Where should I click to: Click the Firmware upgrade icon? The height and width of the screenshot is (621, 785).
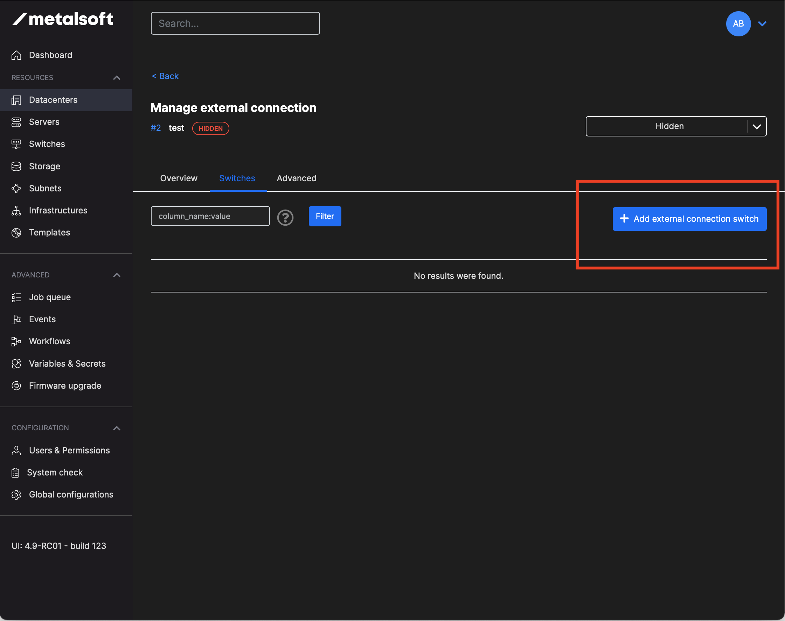tap(16, 386)
